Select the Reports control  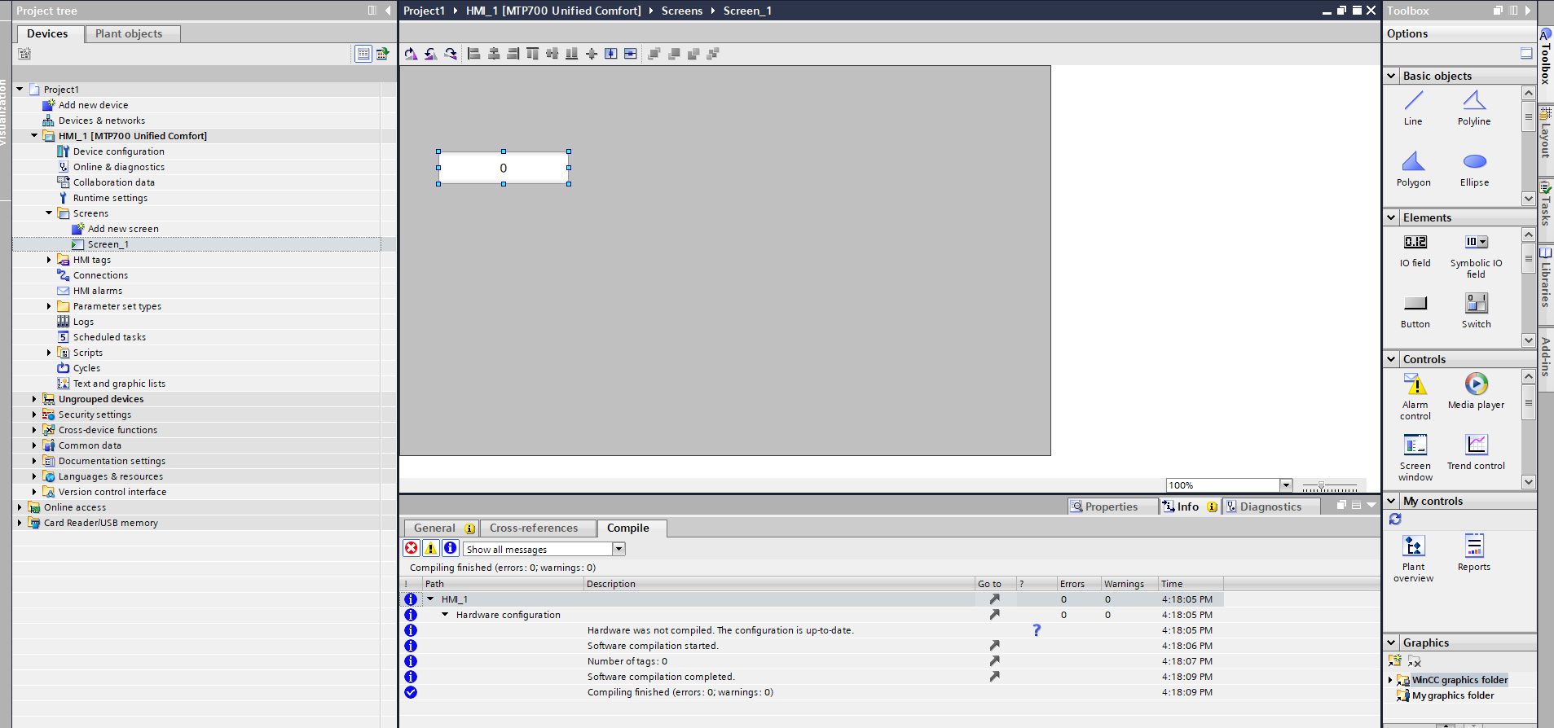coord(1473,553)
